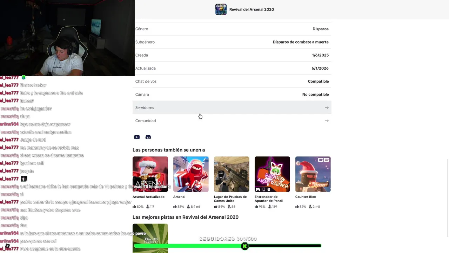Click the like icon showing 80% rating
This screenshot has width=449, height=253.
point(134,207)
